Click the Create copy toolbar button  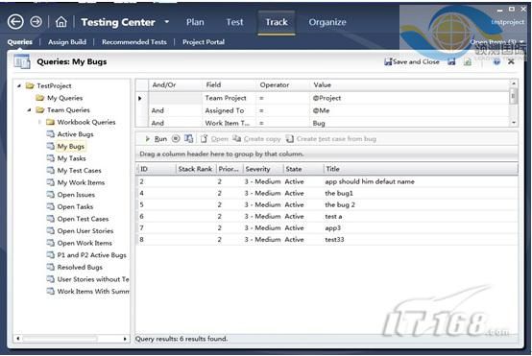[256, 139]
